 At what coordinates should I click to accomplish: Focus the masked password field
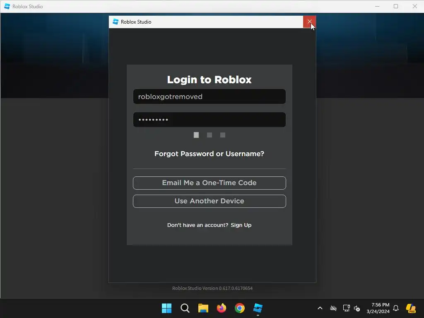pyautogui.click(x=209, y=120)
